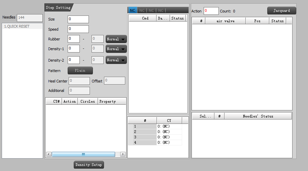Viewport: 308px width, 171px height.
Task: Click the Heel Center input field
Action: coord(79,81)
